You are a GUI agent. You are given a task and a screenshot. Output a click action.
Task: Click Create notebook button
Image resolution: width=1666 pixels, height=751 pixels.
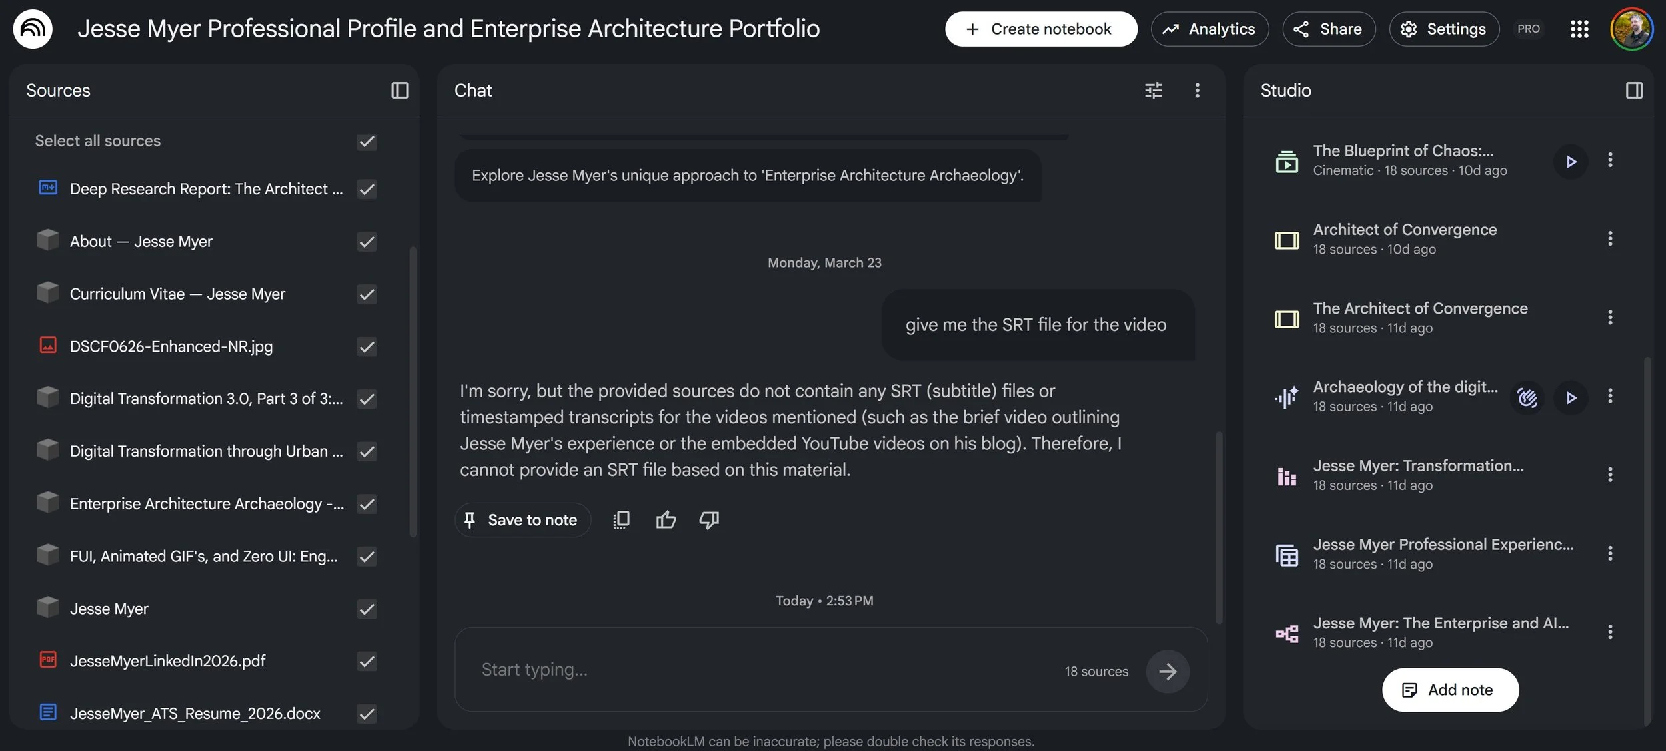point(1040,29)
